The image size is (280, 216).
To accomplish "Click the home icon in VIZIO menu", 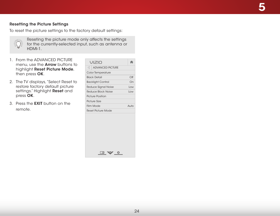I will [131, 62].
